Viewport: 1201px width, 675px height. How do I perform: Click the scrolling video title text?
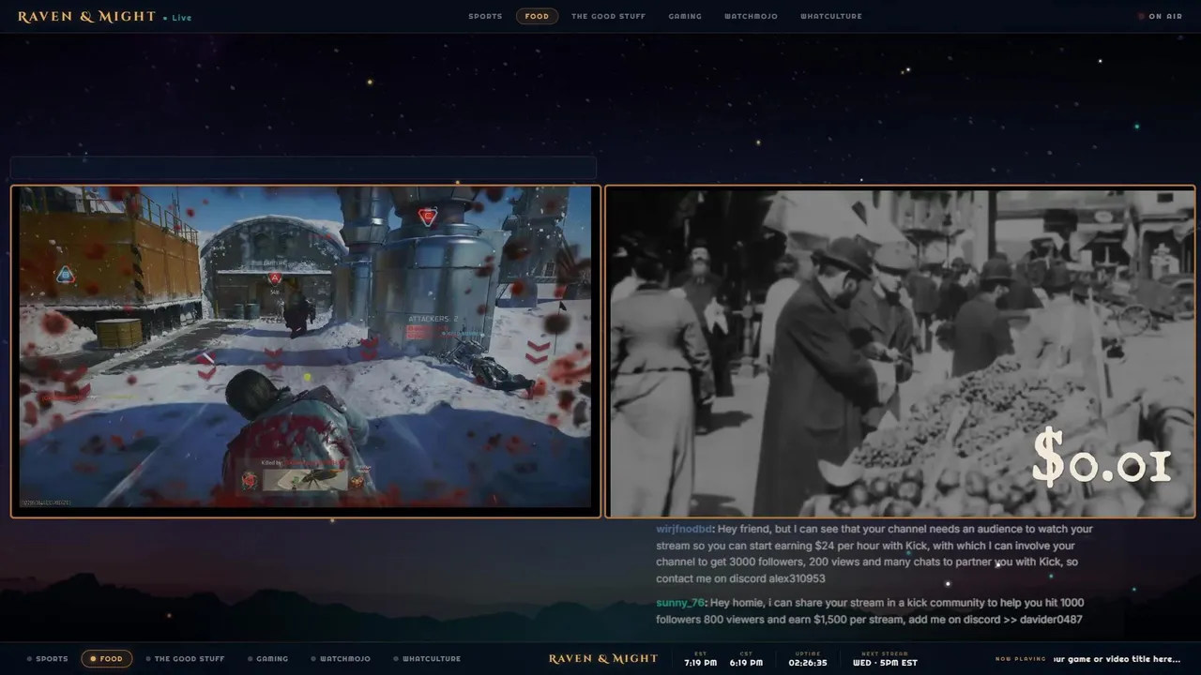(x=1117, y=659)
